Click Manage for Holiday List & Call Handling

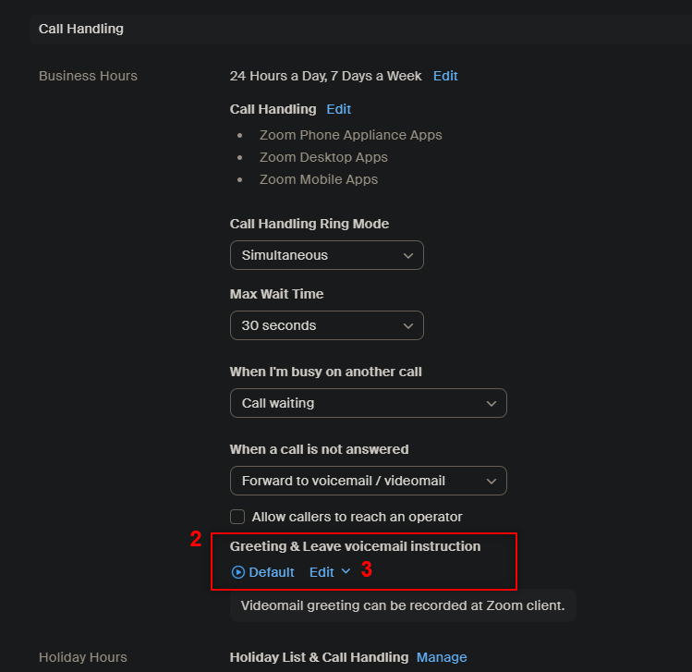point(442,657)
